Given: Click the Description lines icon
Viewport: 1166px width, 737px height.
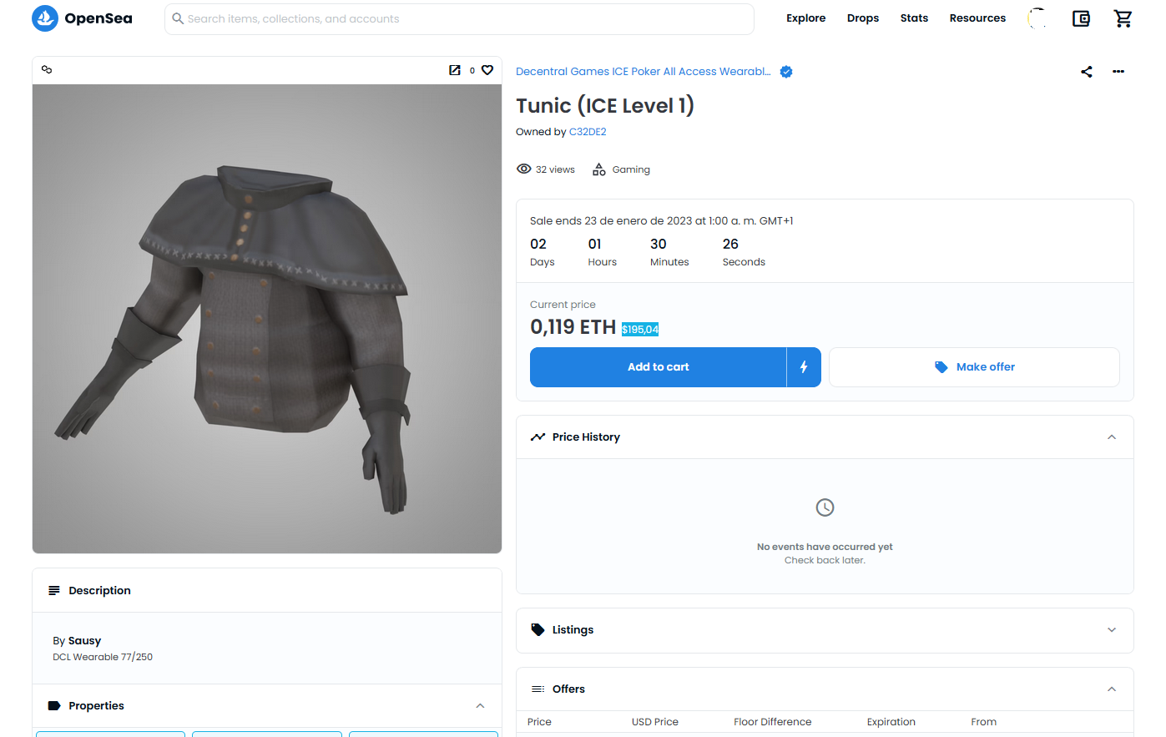Looking at the screenshot, I should 54,591.
